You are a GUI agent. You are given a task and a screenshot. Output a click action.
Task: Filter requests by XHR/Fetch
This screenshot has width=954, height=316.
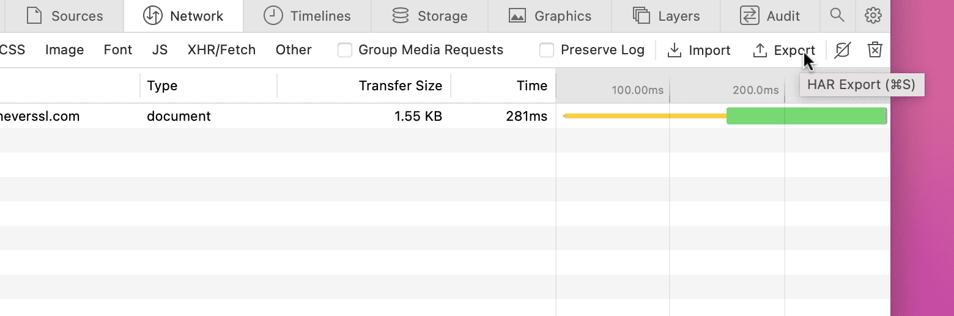[x=221, y=50]
